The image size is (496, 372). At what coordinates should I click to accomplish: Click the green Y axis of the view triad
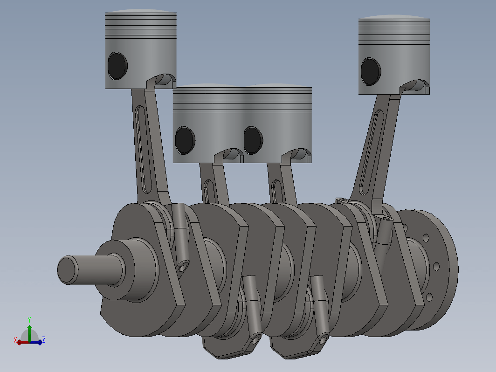click(29, 333)
